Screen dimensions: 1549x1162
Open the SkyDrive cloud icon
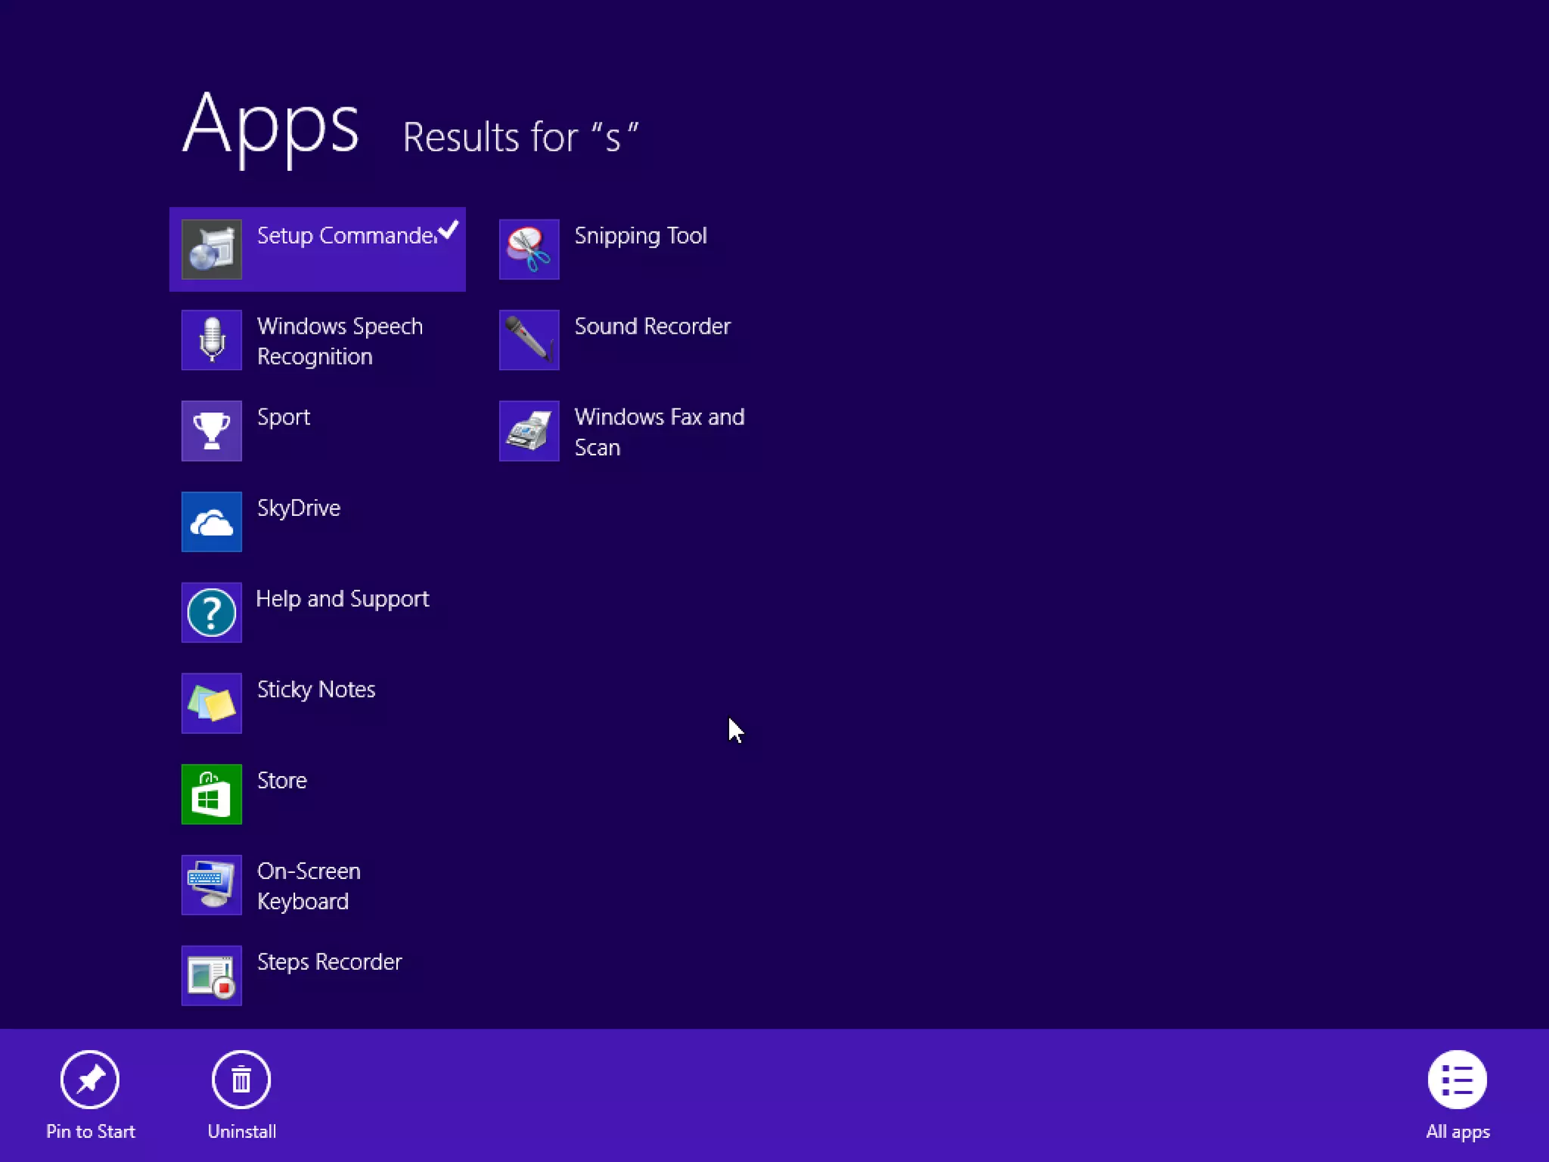tap(212, 522)
